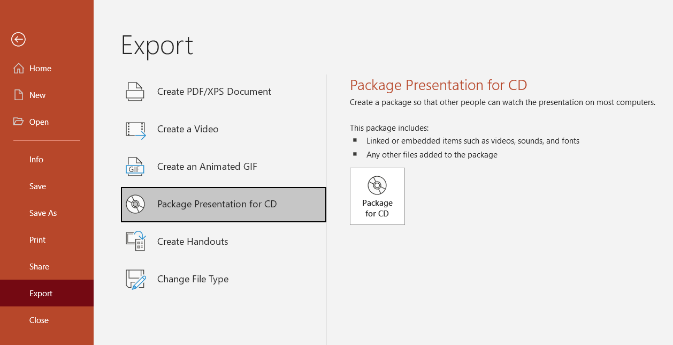Click the Create PDF/XPS printer icon
This screenshot has width=673, height=345.
pyautogui.click(x=135, y=92)
